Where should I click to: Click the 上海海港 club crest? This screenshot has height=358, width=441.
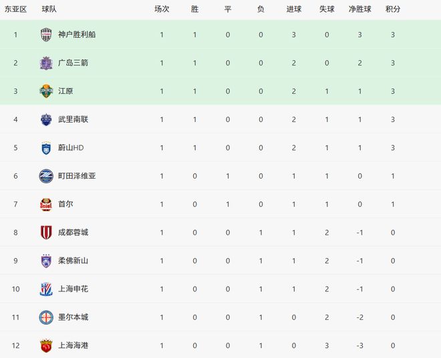click(x=46, y=345)
